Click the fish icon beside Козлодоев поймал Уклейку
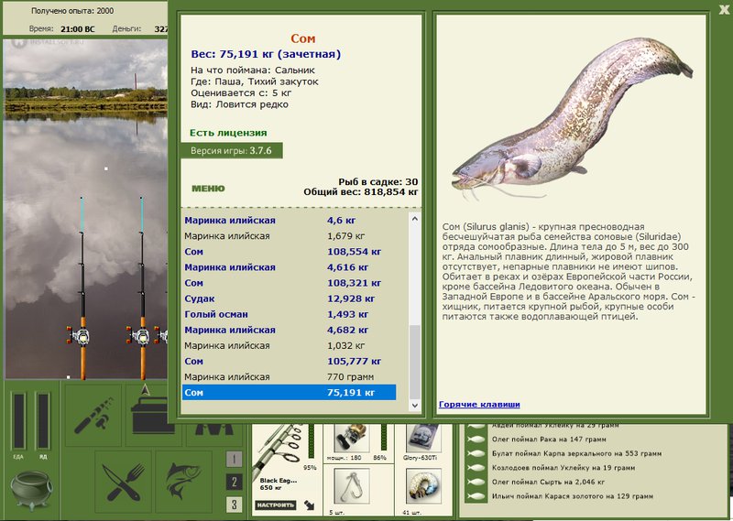733x521 pixels. point(476,468)
